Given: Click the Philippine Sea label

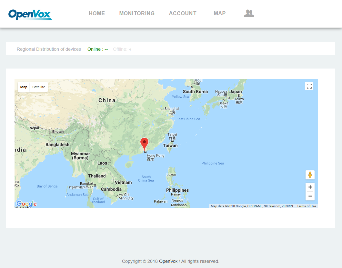Looking at the screenshot, I should pos(213,163).
